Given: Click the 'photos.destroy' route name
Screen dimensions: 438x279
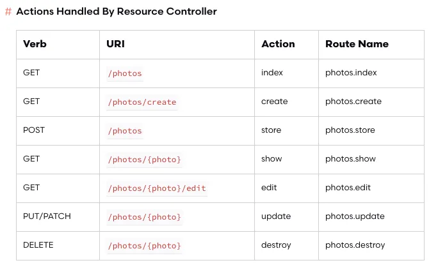Looking at the screenshot, I should (x=355, y=245).
